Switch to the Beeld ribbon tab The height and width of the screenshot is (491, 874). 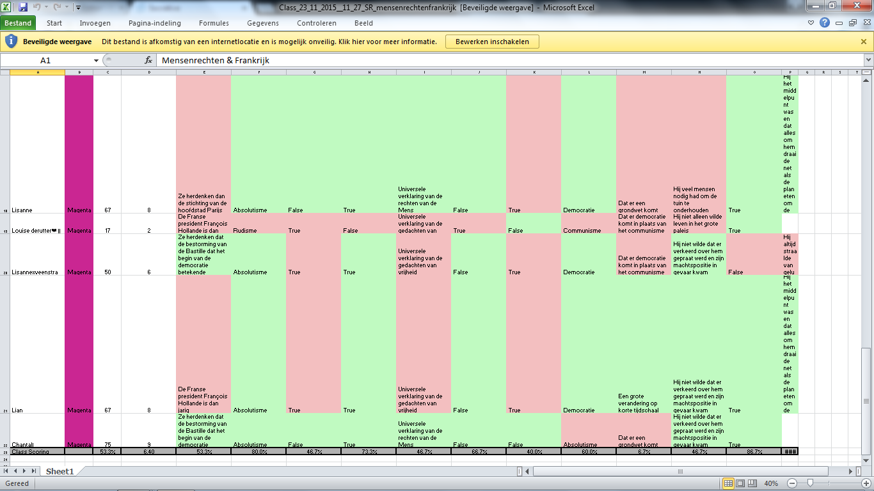tap(364, 24)
